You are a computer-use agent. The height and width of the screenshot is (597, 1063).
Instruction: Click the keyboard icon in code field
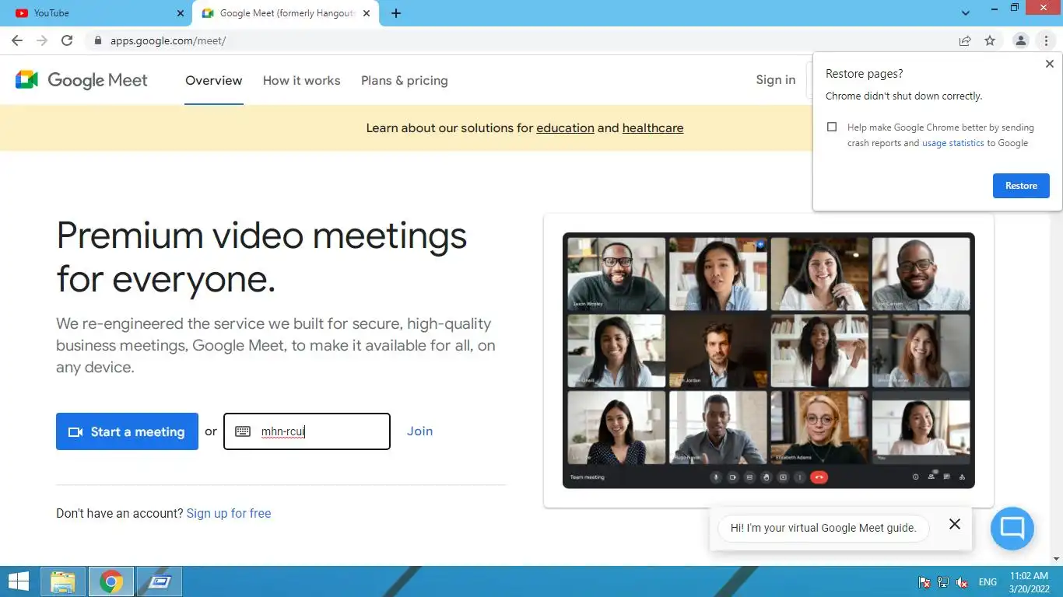tap(243, 431)
